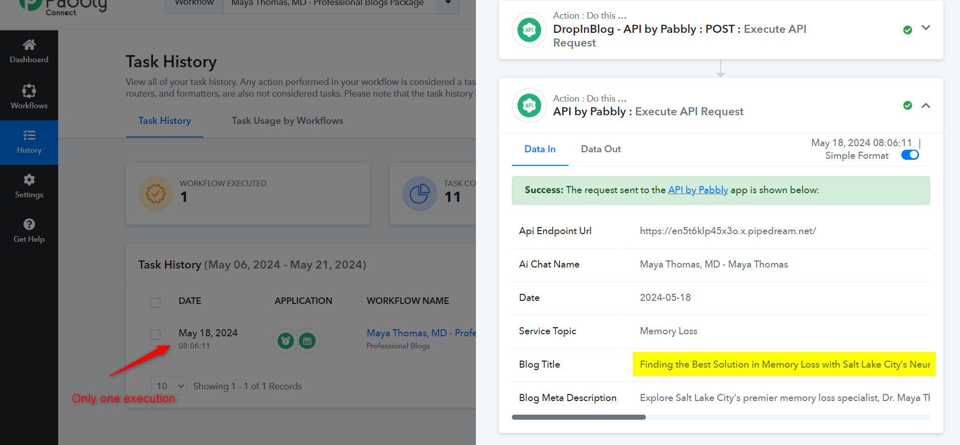
Task: Click the Pabbly Connect logo
Action: pos(63,7)
